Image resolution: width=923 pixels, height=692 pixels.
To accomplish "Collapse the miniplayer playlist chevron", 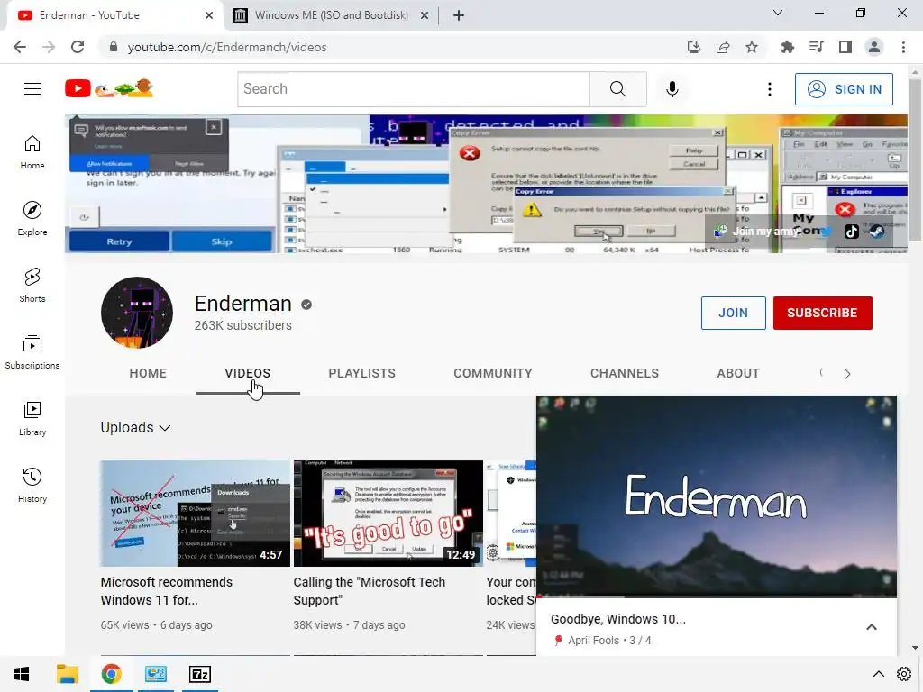I will 872,627.
